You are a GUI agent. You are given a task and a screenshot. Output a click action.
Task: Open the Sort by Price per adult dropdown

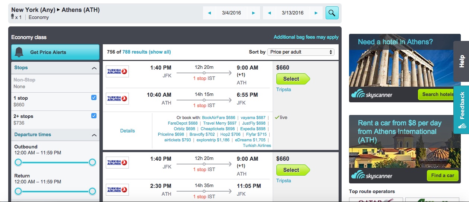(301, 52)
